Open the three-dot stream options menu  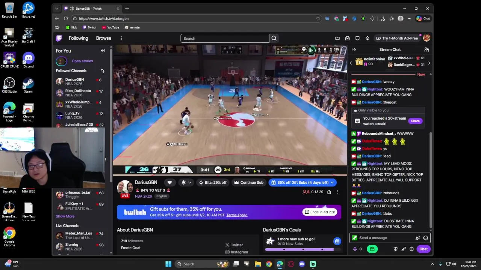point(337,192)
